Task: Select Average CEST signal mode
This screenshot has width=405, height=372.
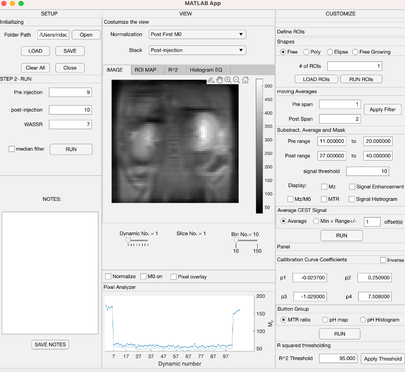Action: tap(283, 221)
